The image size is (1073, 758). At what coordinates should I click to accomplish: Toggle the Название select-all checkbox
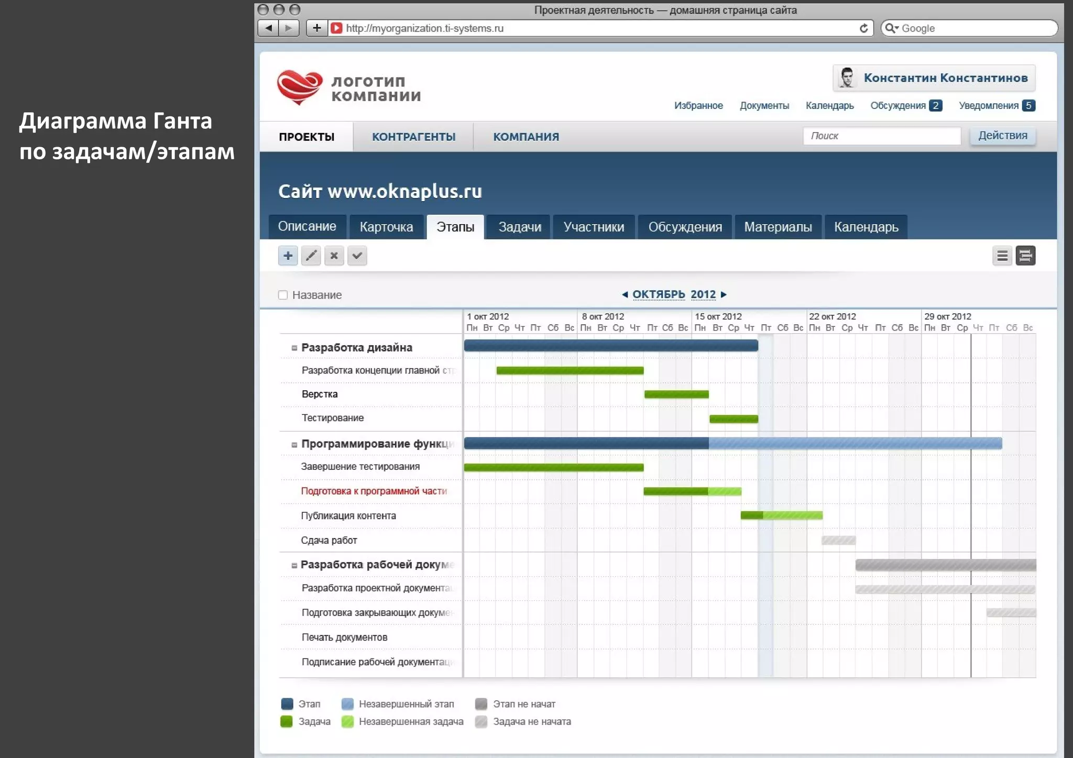[x=283, y=295]
